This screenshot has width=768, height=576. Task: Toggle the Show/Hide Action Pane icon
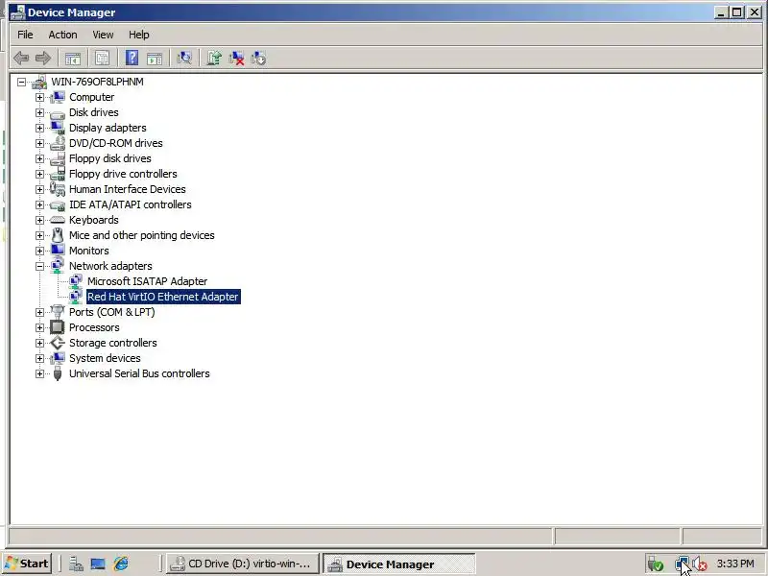tap(155, 59)
